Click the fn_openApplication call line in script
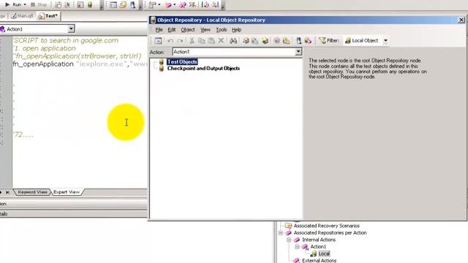 (80, 64)
